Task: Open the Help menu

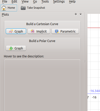Action: [72, 2]
